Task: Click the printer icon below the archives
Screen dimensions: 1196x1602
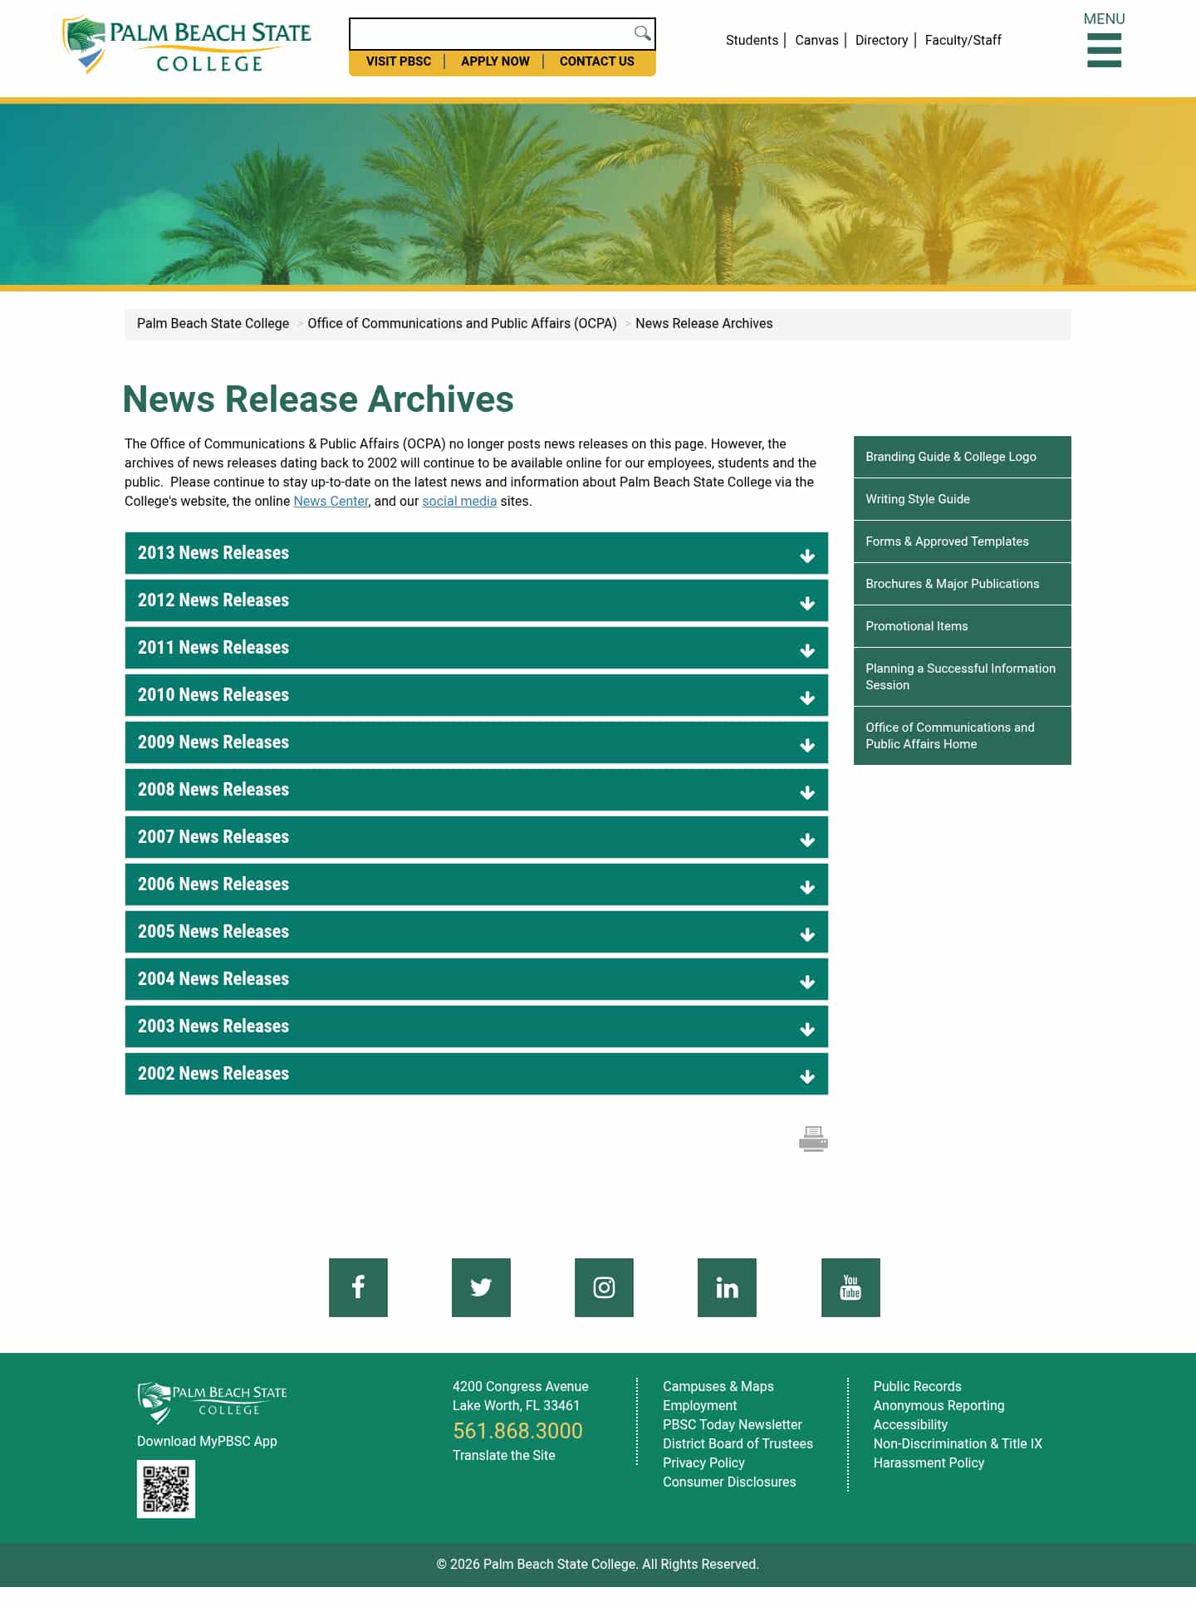Action: pyautogui.click(x=813, y=1139)
